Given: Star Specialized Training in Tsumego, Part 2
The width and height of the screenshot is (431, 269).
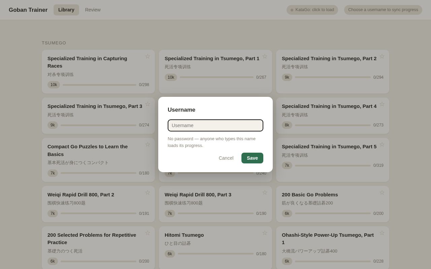Looking at the screenshot, I should tap(382, 56).
